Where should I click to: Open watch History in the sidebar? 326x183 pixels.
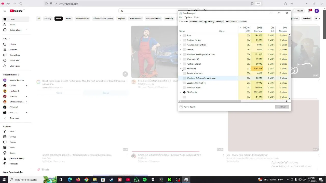point(15,44)
